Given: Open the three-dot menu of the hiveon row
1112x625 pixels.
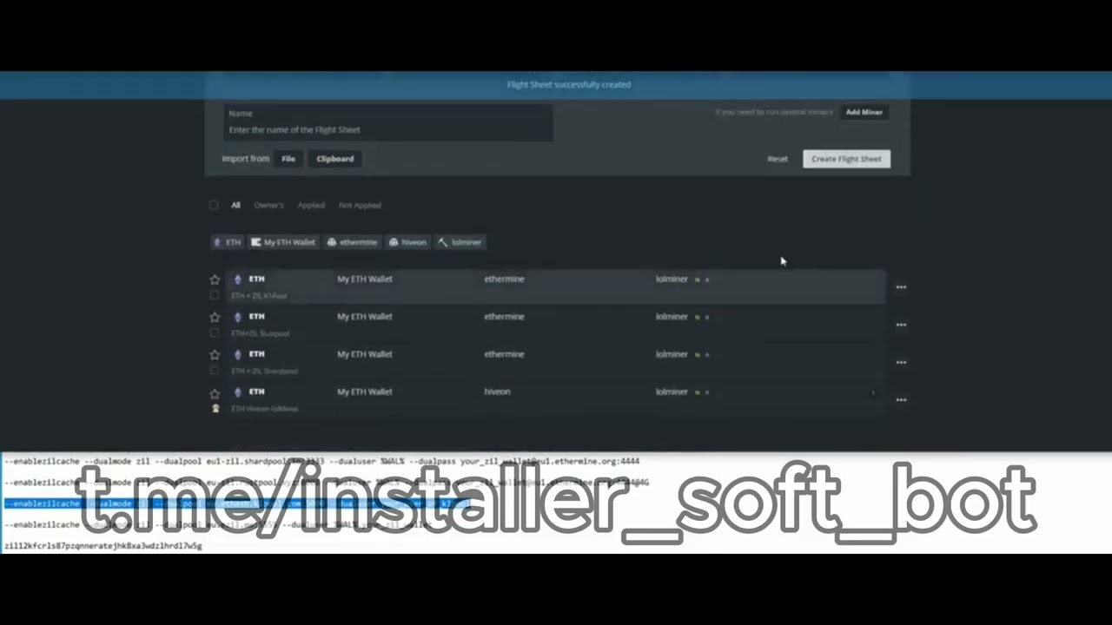Looking at the screenshot, I should click(901, 399).
